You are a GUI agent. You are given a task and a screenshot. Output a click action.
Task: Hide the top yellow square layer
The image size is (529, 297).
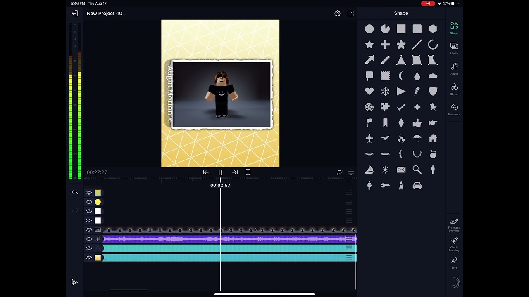pos(88,193)
